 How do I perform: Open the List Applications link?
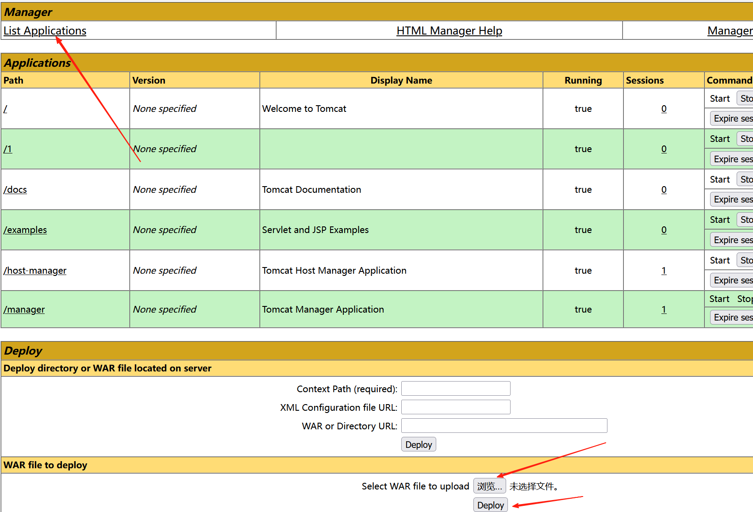(x=45, y=31)
